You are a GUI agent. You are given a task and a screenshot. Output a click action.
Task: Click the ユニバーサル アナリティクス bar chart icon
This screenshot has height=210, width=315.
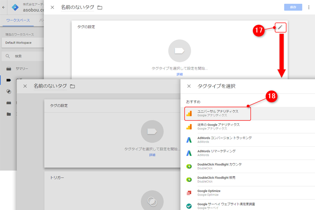pos(189,114)
